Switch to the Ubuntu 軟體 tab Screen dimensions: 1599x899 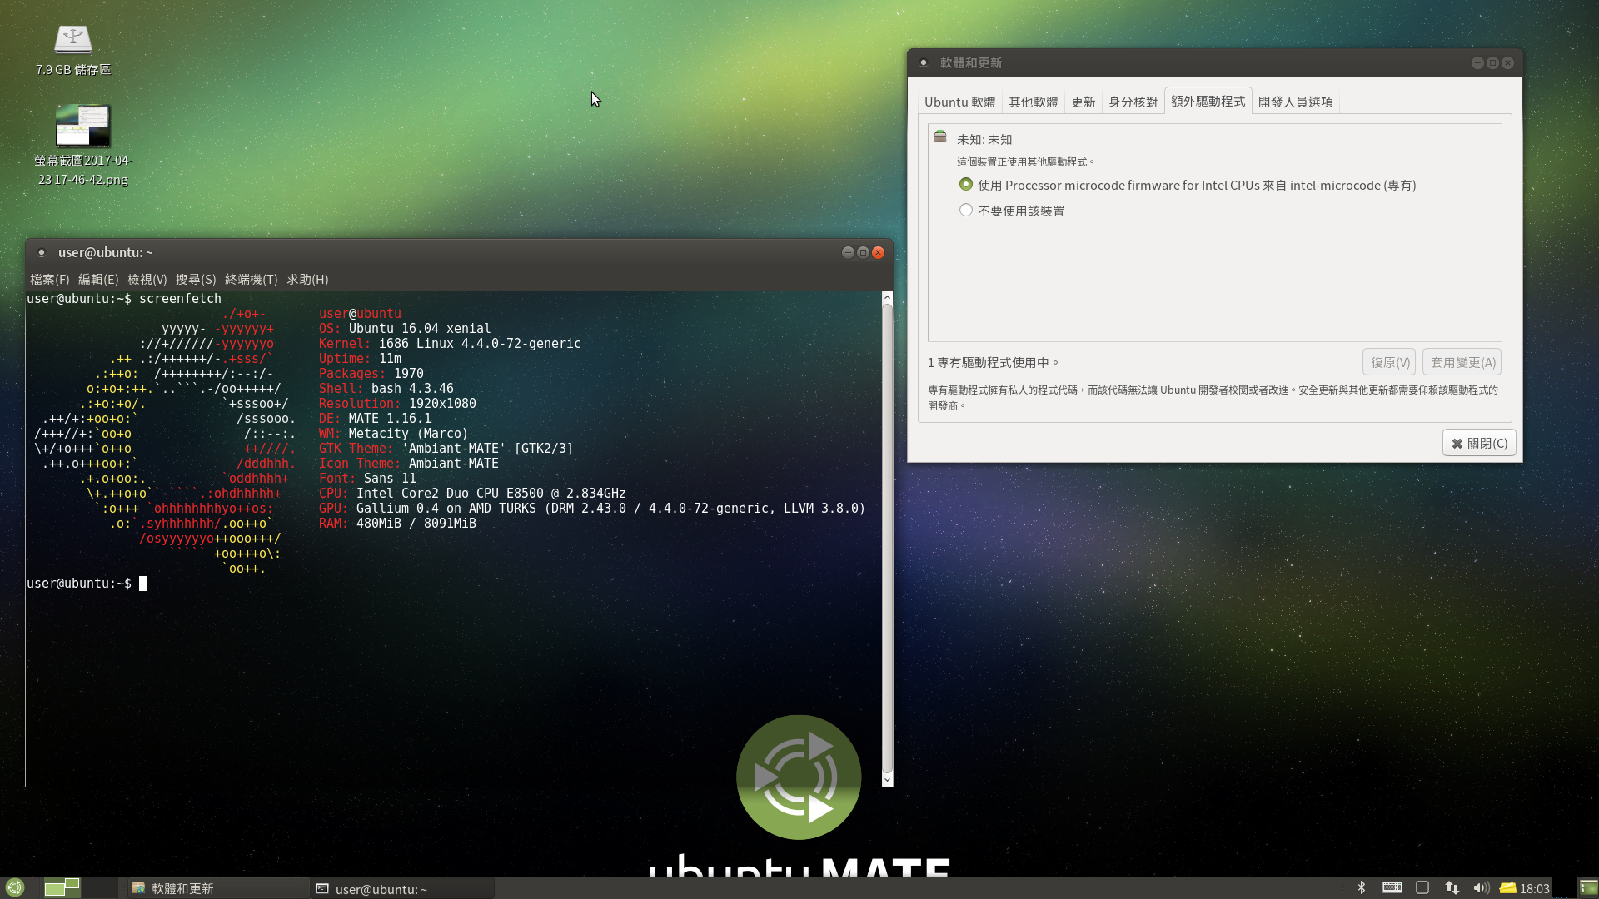pos(959,102)
